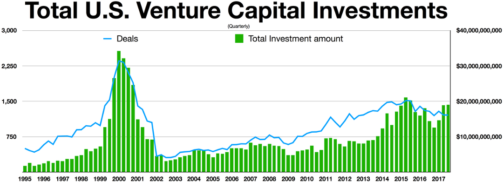Image resolution: width=503 pixels, height=182 pixels.
Task: Click the chart title Total U.S. Venture Capital Investments
Action: point(236,12)
